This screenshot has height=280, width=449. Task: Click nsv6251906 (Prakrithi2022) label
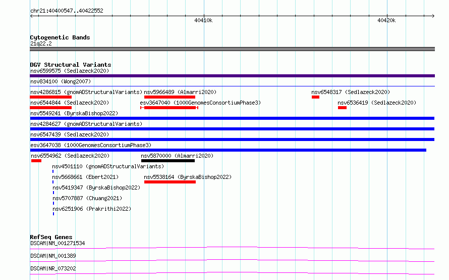click(92, 209)
